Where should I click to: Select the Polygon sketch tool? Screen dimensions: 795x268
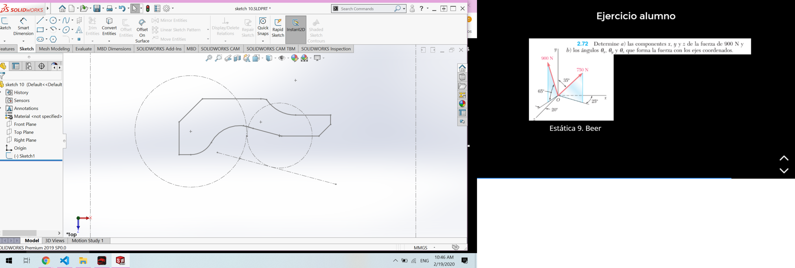pos(53,39)
